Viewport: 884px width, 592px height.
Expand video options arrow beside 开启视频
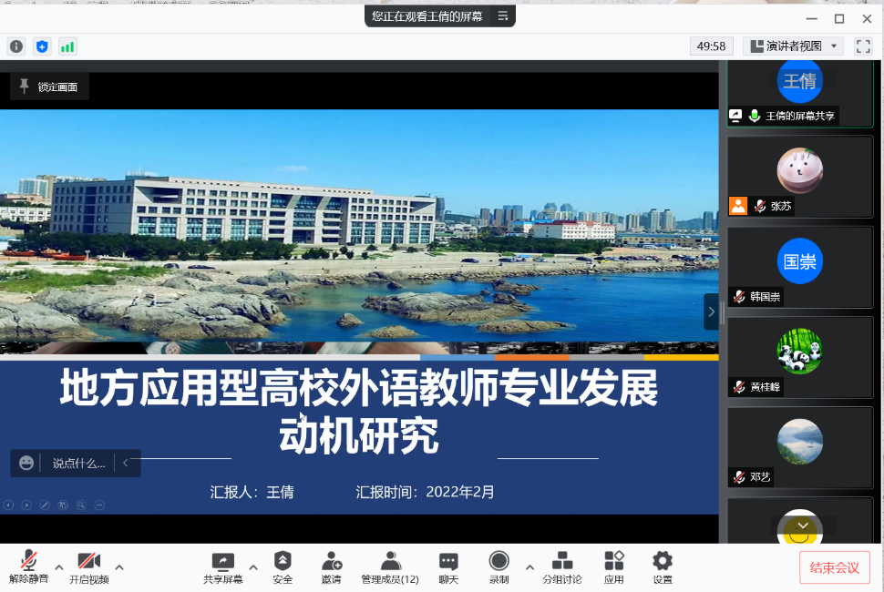point(118,567)
